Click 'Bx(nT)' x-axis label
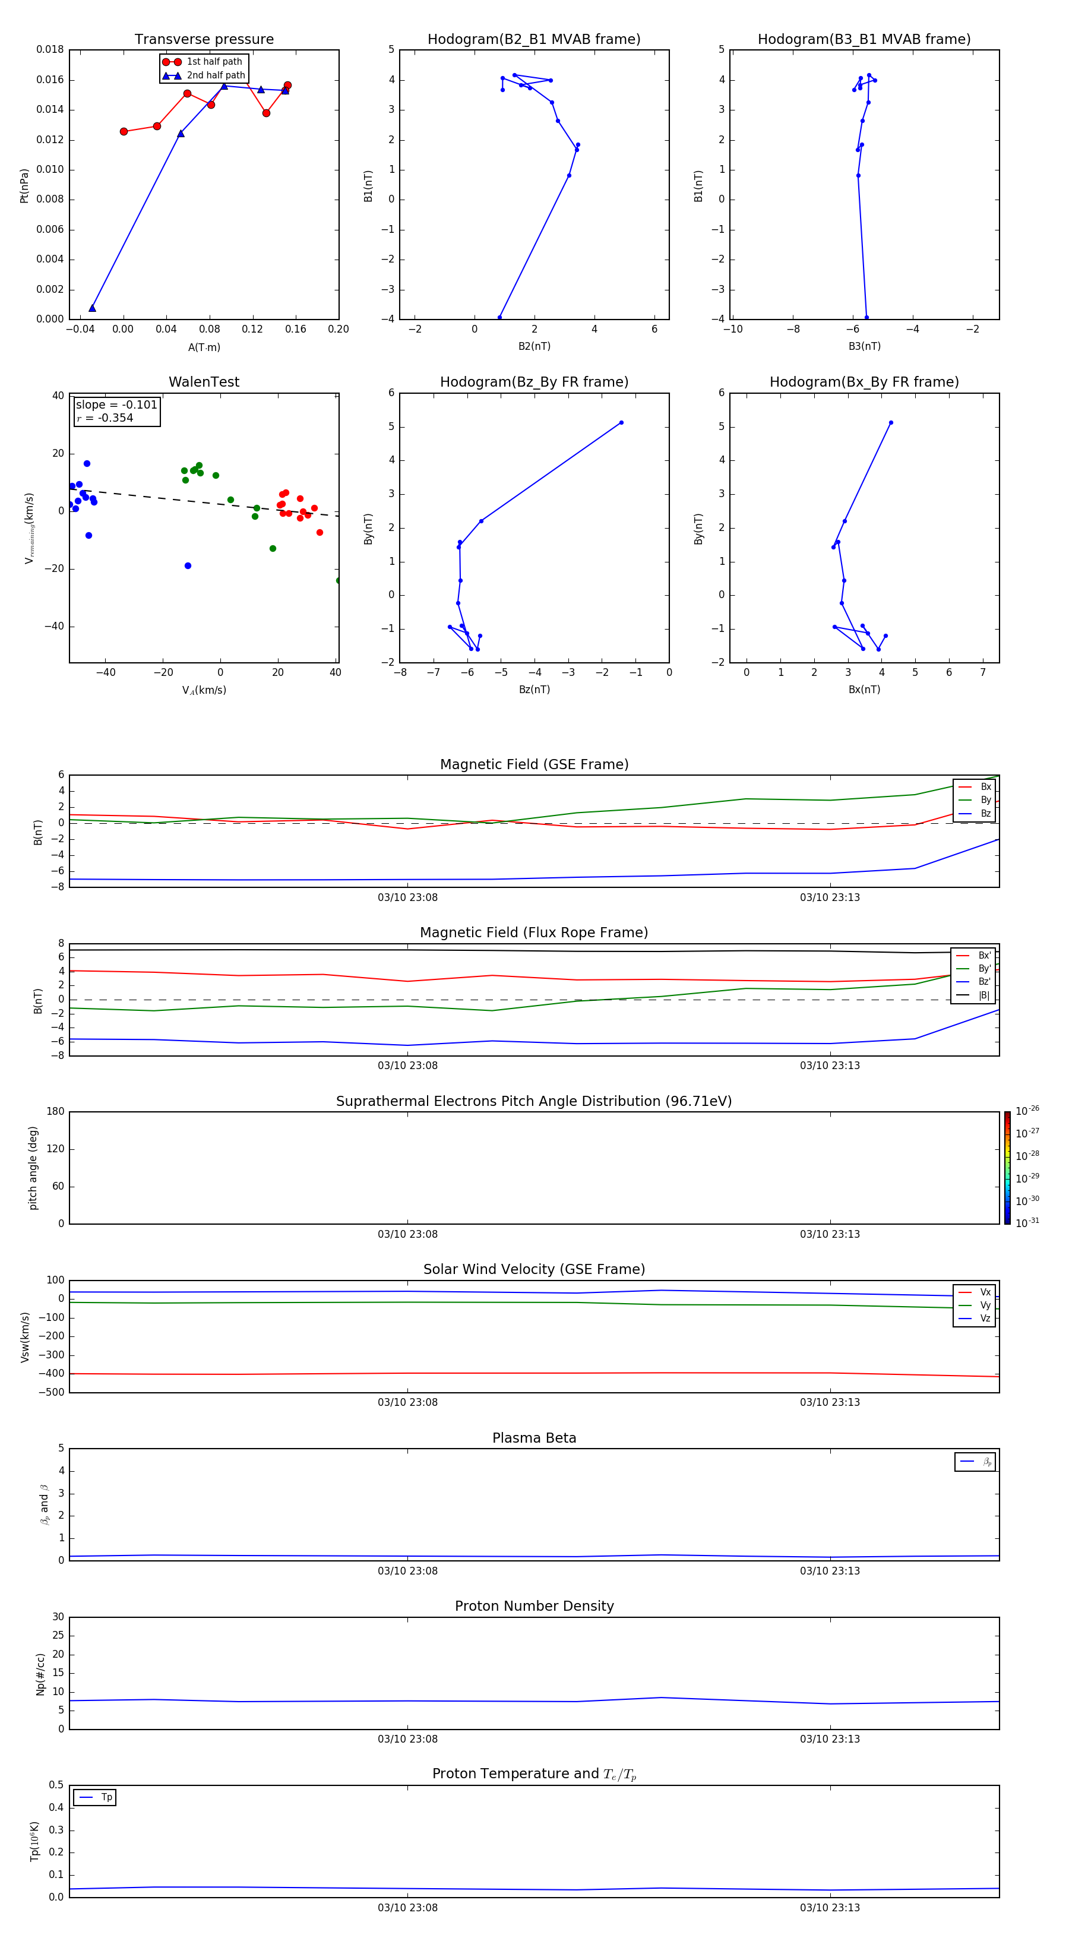This screenshot has height=1960, width=1069. (x=864, y=690)
